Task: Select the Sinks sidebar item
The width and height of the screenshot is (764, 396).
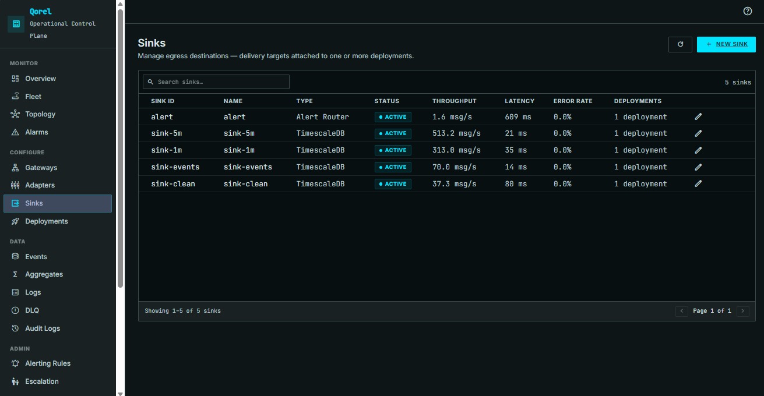Action: point(58,203)
